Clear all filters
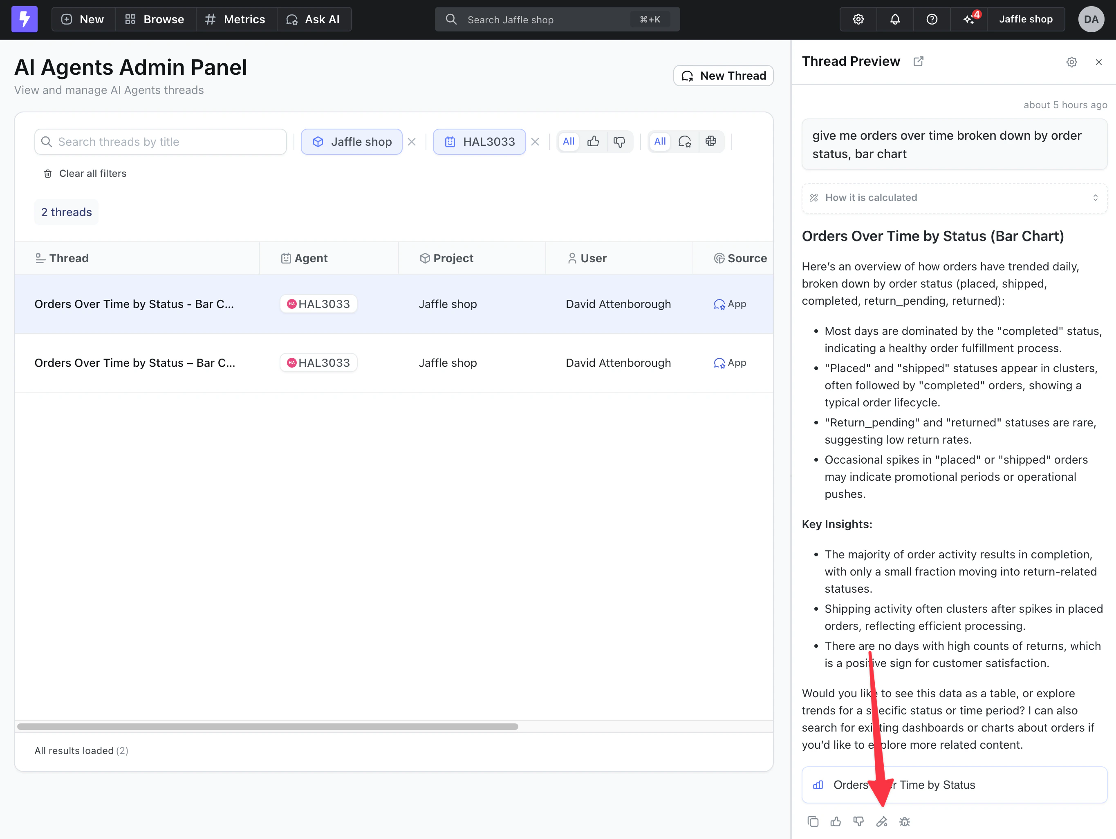1116x839 pixels. point(84,173)
